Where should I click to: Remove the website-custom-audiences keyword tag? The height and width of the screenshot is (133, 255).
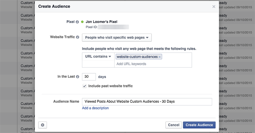point(160,57)
